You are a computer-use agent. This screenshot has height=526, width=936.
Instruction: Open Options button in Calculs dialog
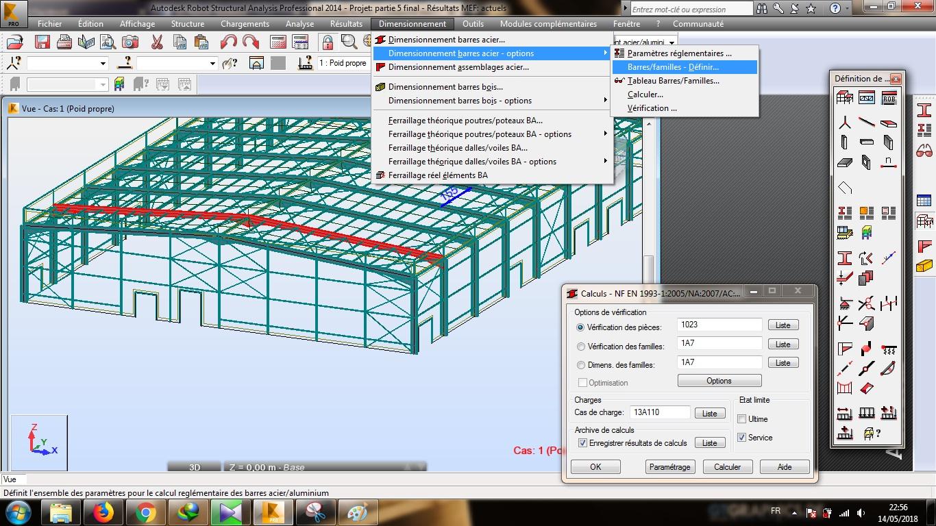[x=719, y=381]
